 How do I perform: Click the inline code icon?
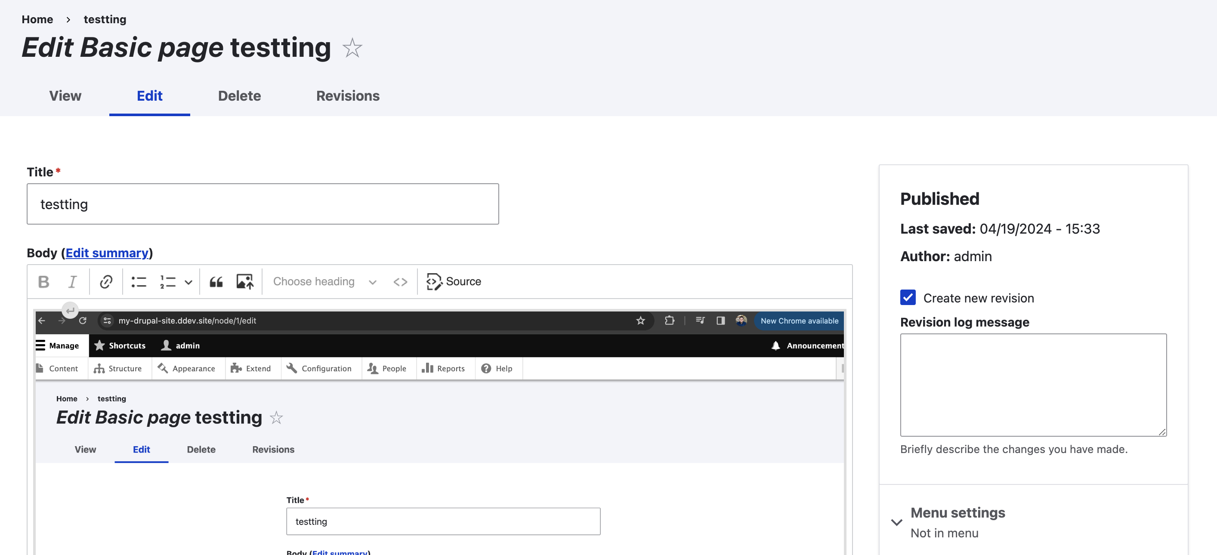pos(400,281)
